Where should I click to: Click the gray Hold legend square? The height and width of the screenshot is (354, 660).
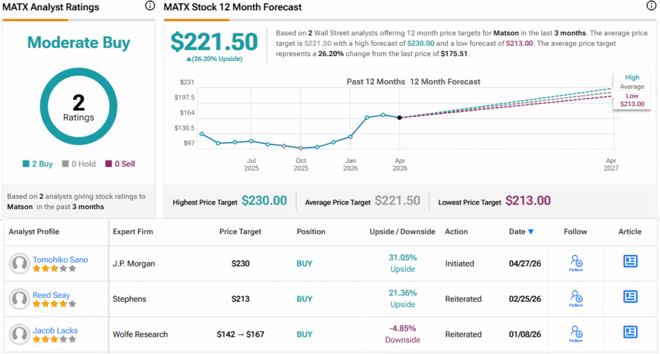(65, 163)
